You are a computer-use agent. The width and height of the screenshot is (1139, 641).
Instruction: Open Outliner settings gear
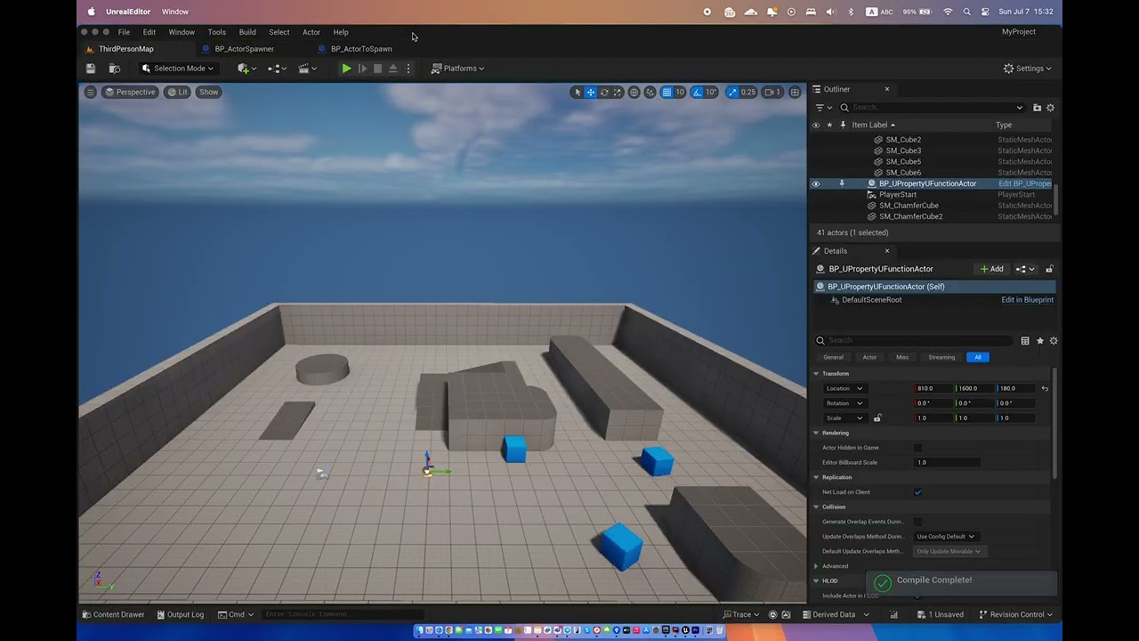point(1050,107)
